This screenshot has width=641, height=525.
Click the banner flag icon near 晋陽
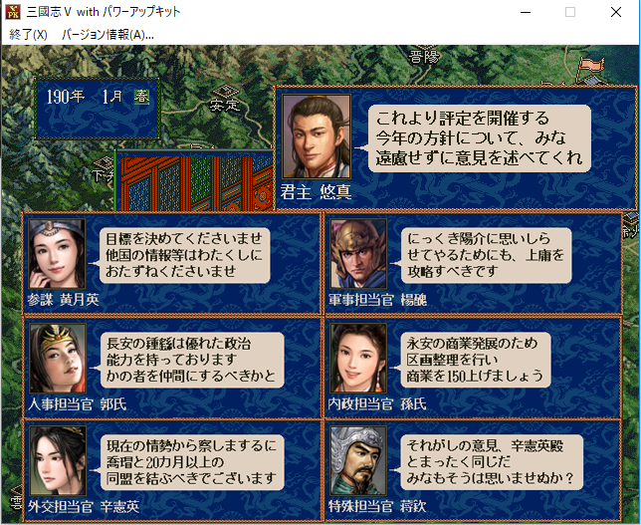[590, 66]
